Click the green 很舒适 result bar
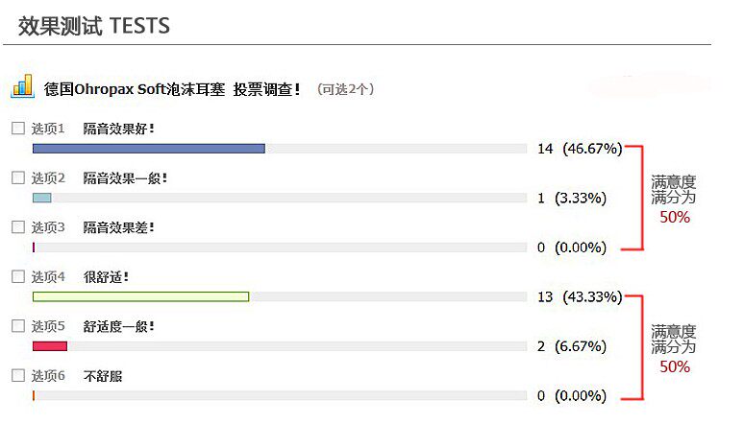This screenshot has height=424, width=744. point(140,296)
